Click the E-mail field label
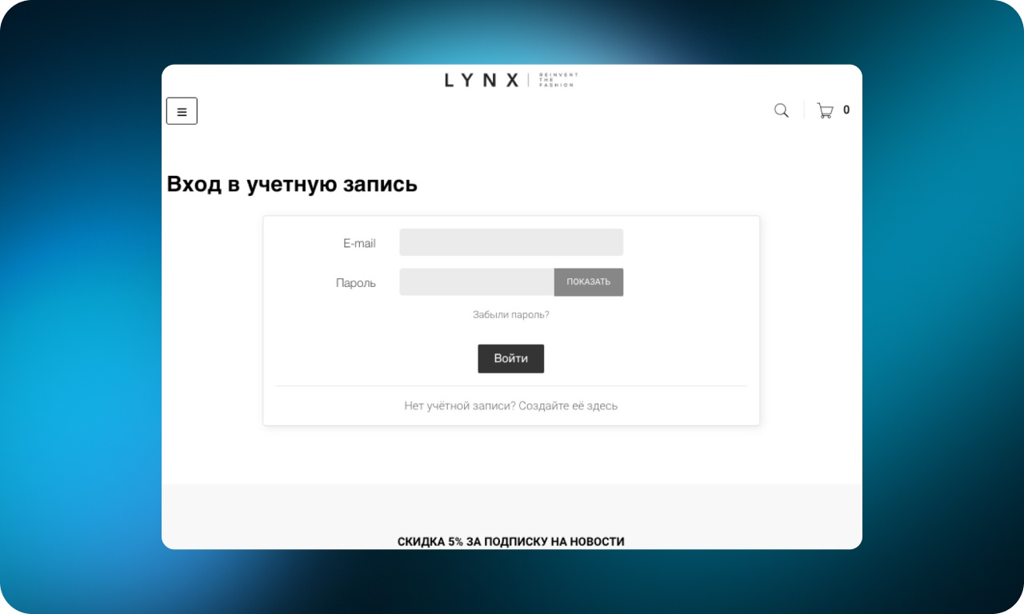 pos(359,243)
